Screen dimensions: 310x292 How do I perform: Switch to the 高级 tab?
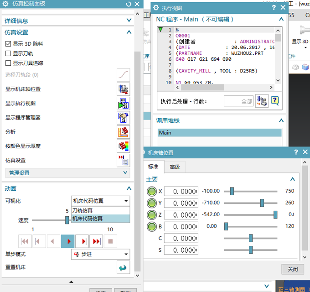tap(175, 167)
